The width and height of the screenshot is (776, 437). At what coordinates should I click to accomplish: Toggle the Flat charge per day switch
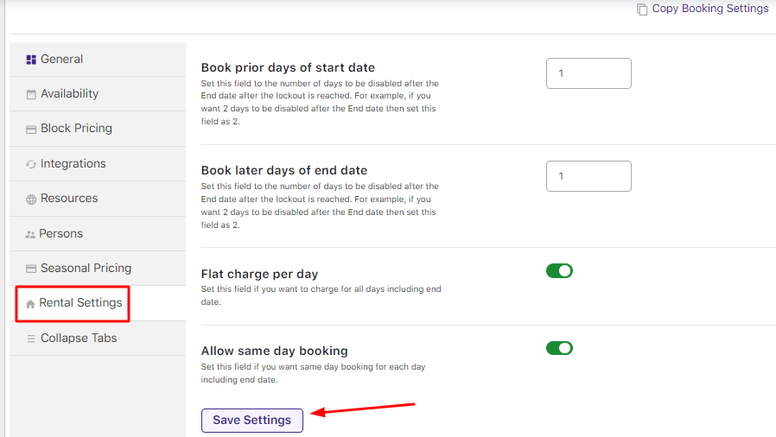click(559, 271)
